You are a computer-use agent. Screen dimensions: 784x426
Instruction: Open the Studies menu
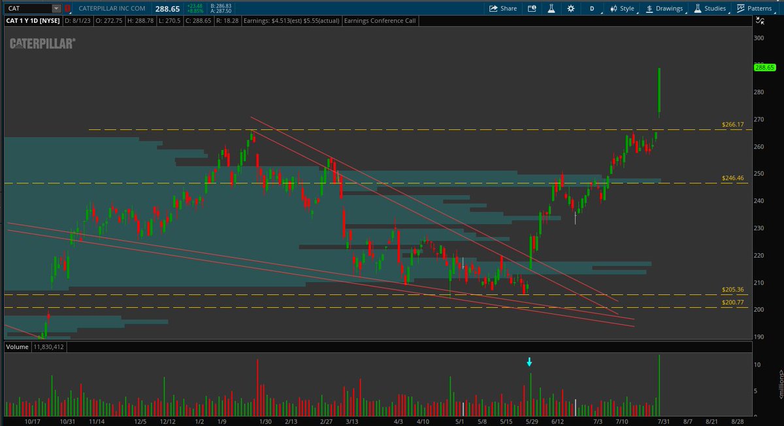point(710,8)
